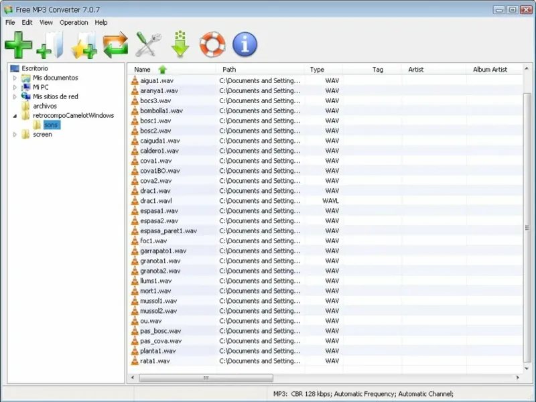Open help with the lifebuoy icon
536x402 pixels.
pyautogui.click(x=212, y=44)
